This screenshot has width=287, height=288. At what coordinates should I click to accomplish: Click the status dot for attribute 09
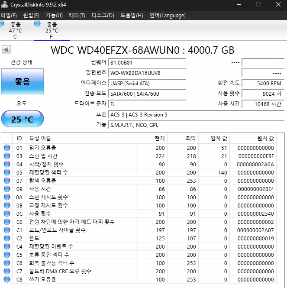pyautogui.click(x=7, y=189)
